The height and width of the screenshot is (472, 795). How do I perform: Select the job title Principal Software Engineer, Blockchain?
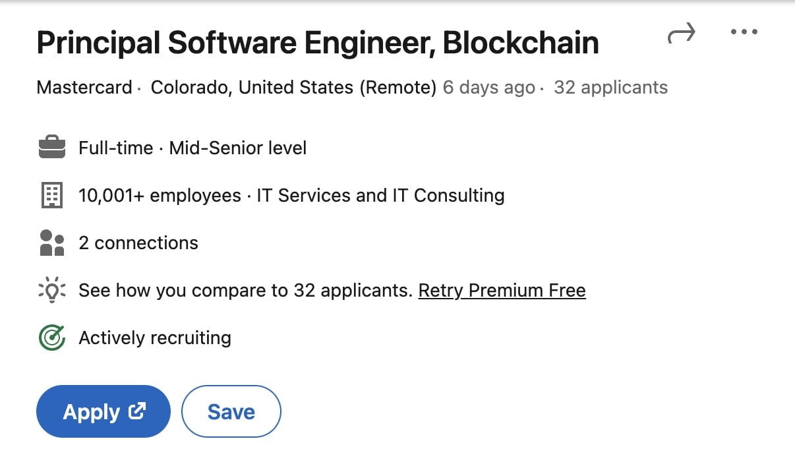tap(317, 44)
